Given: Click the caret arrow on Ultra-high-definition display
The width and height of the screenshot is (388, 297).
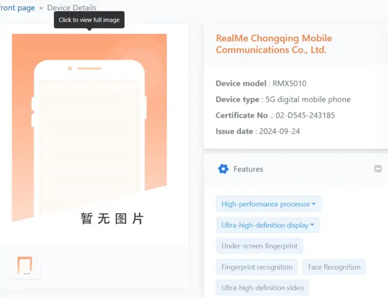Looking at the screenshot, I should point(312,225).
